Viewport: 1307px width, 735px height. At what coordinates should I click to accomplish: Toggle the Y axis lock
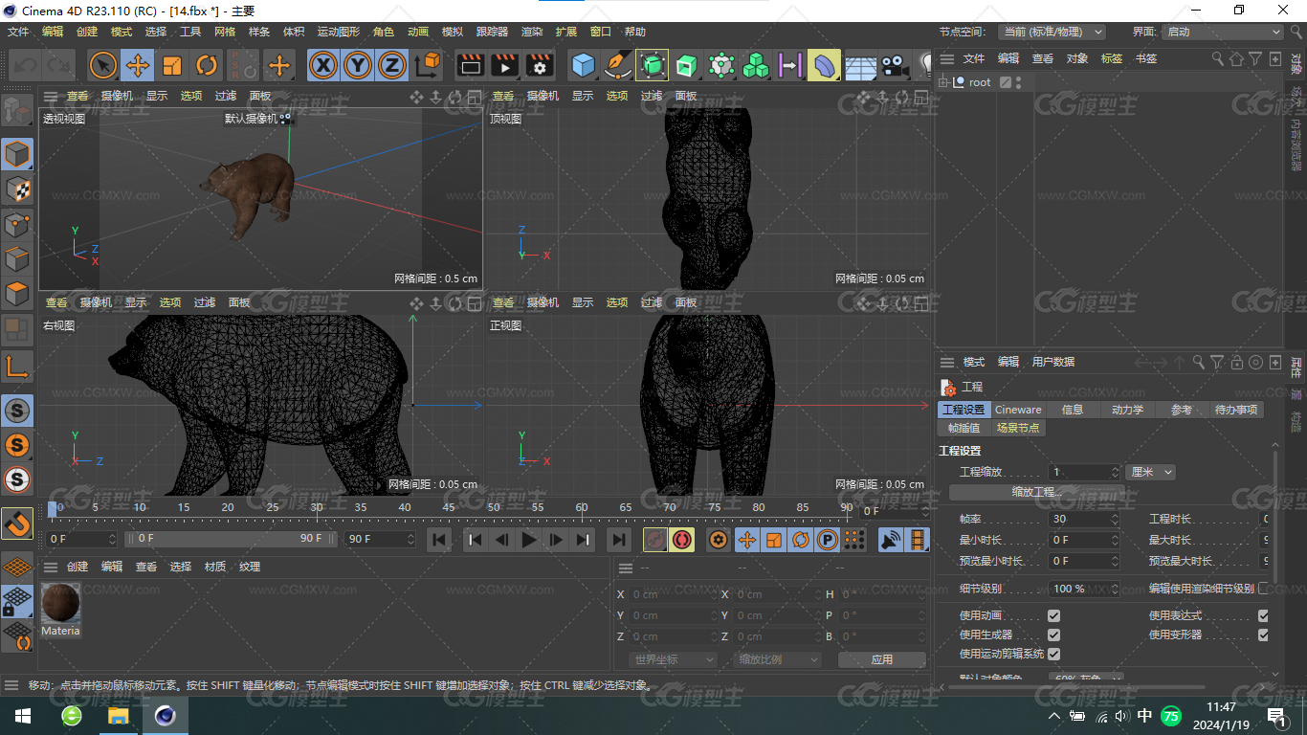tap(358, 65)
